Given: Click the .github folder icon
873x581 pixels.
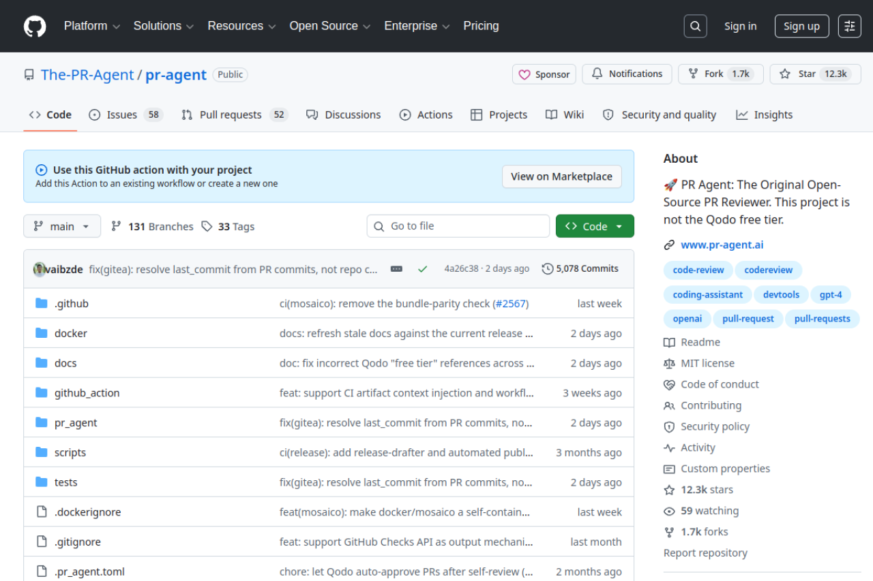Looking at the screenshot, I should [42, 304].
